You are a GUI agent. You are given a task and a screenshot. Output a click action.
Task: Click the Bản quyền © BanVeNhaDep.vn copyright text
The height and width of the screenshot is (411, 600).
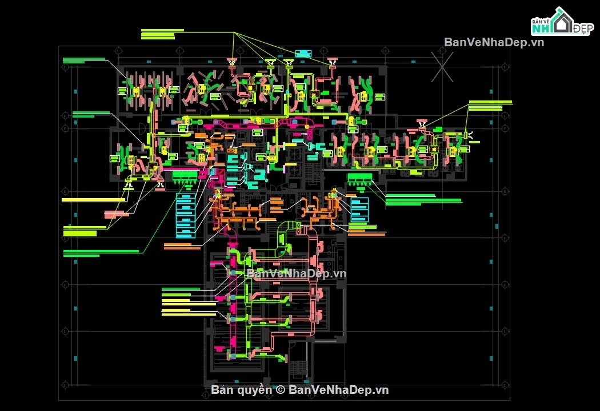[299, 390]
